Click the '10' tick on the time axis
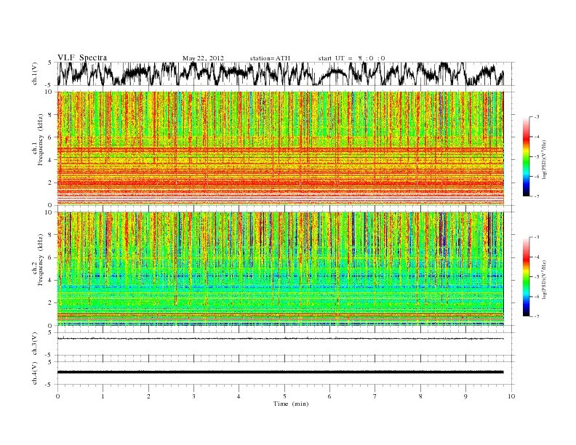The width and height of the screenshot is (576, 445). pos(511,396)
